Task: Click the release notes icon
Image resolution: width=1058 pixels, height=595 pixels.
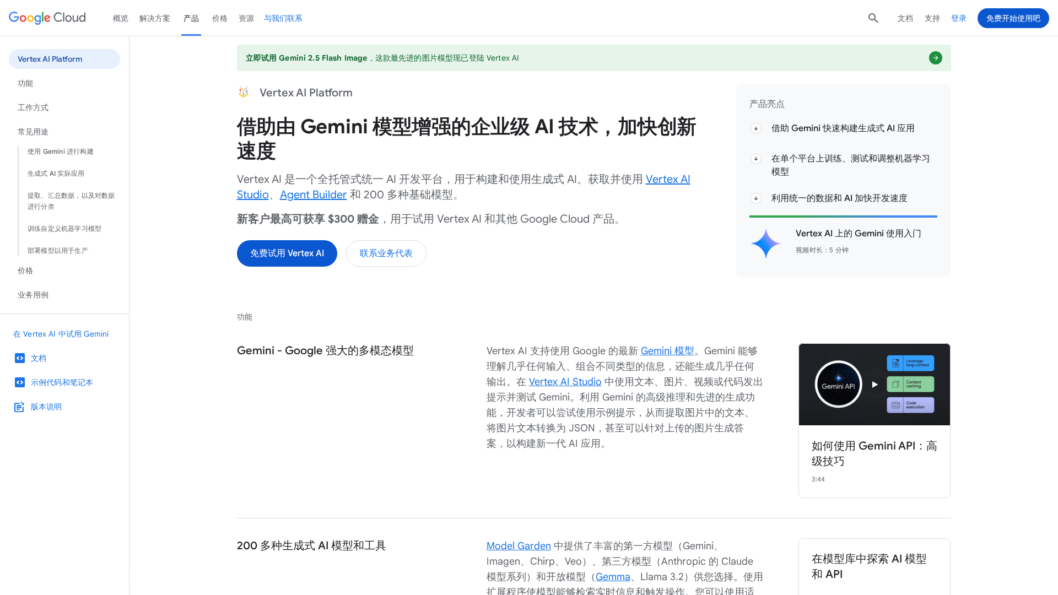Action: (x=20, y=407)
